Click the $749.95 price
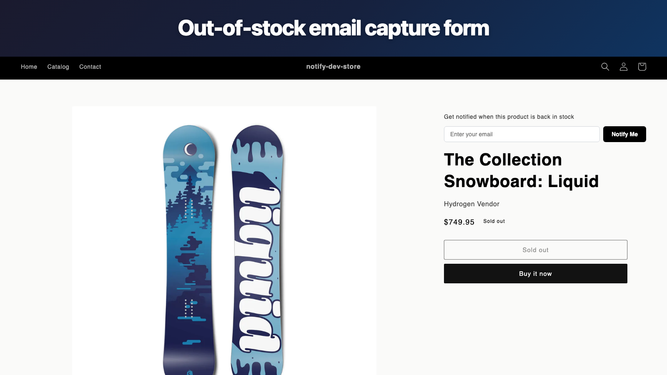 click(459, 222)
